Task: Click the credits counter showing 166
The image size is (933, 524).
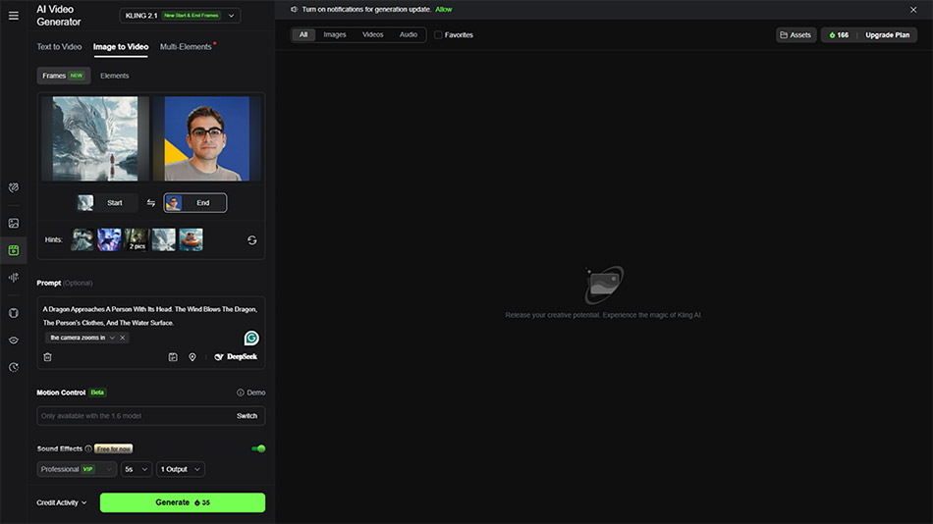Action: (839, 35)
